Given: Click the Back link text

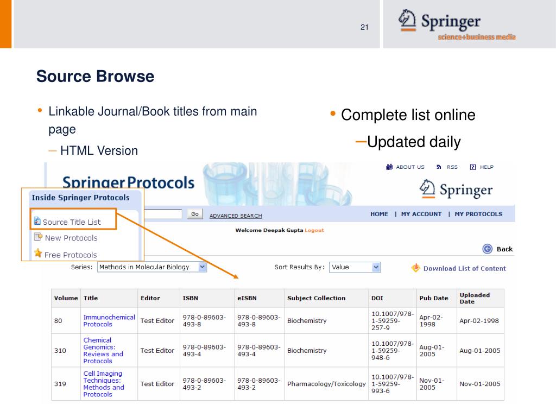Looking at the screenshot, I should (x=504, y=249).
